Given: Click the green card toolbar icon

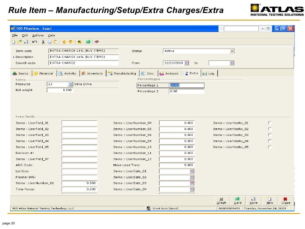Looking at the screenshot, I should pos(88,42).
